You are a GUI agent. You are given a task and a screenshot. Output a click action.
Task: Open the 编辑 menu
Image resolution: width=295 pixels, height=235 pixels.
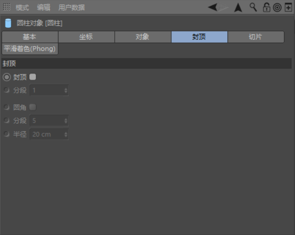pos(44,8)
